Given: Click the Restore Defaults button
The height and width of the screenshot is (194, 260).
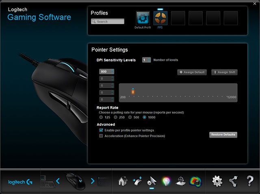Looking at the screenshot, I should (223, 135).
